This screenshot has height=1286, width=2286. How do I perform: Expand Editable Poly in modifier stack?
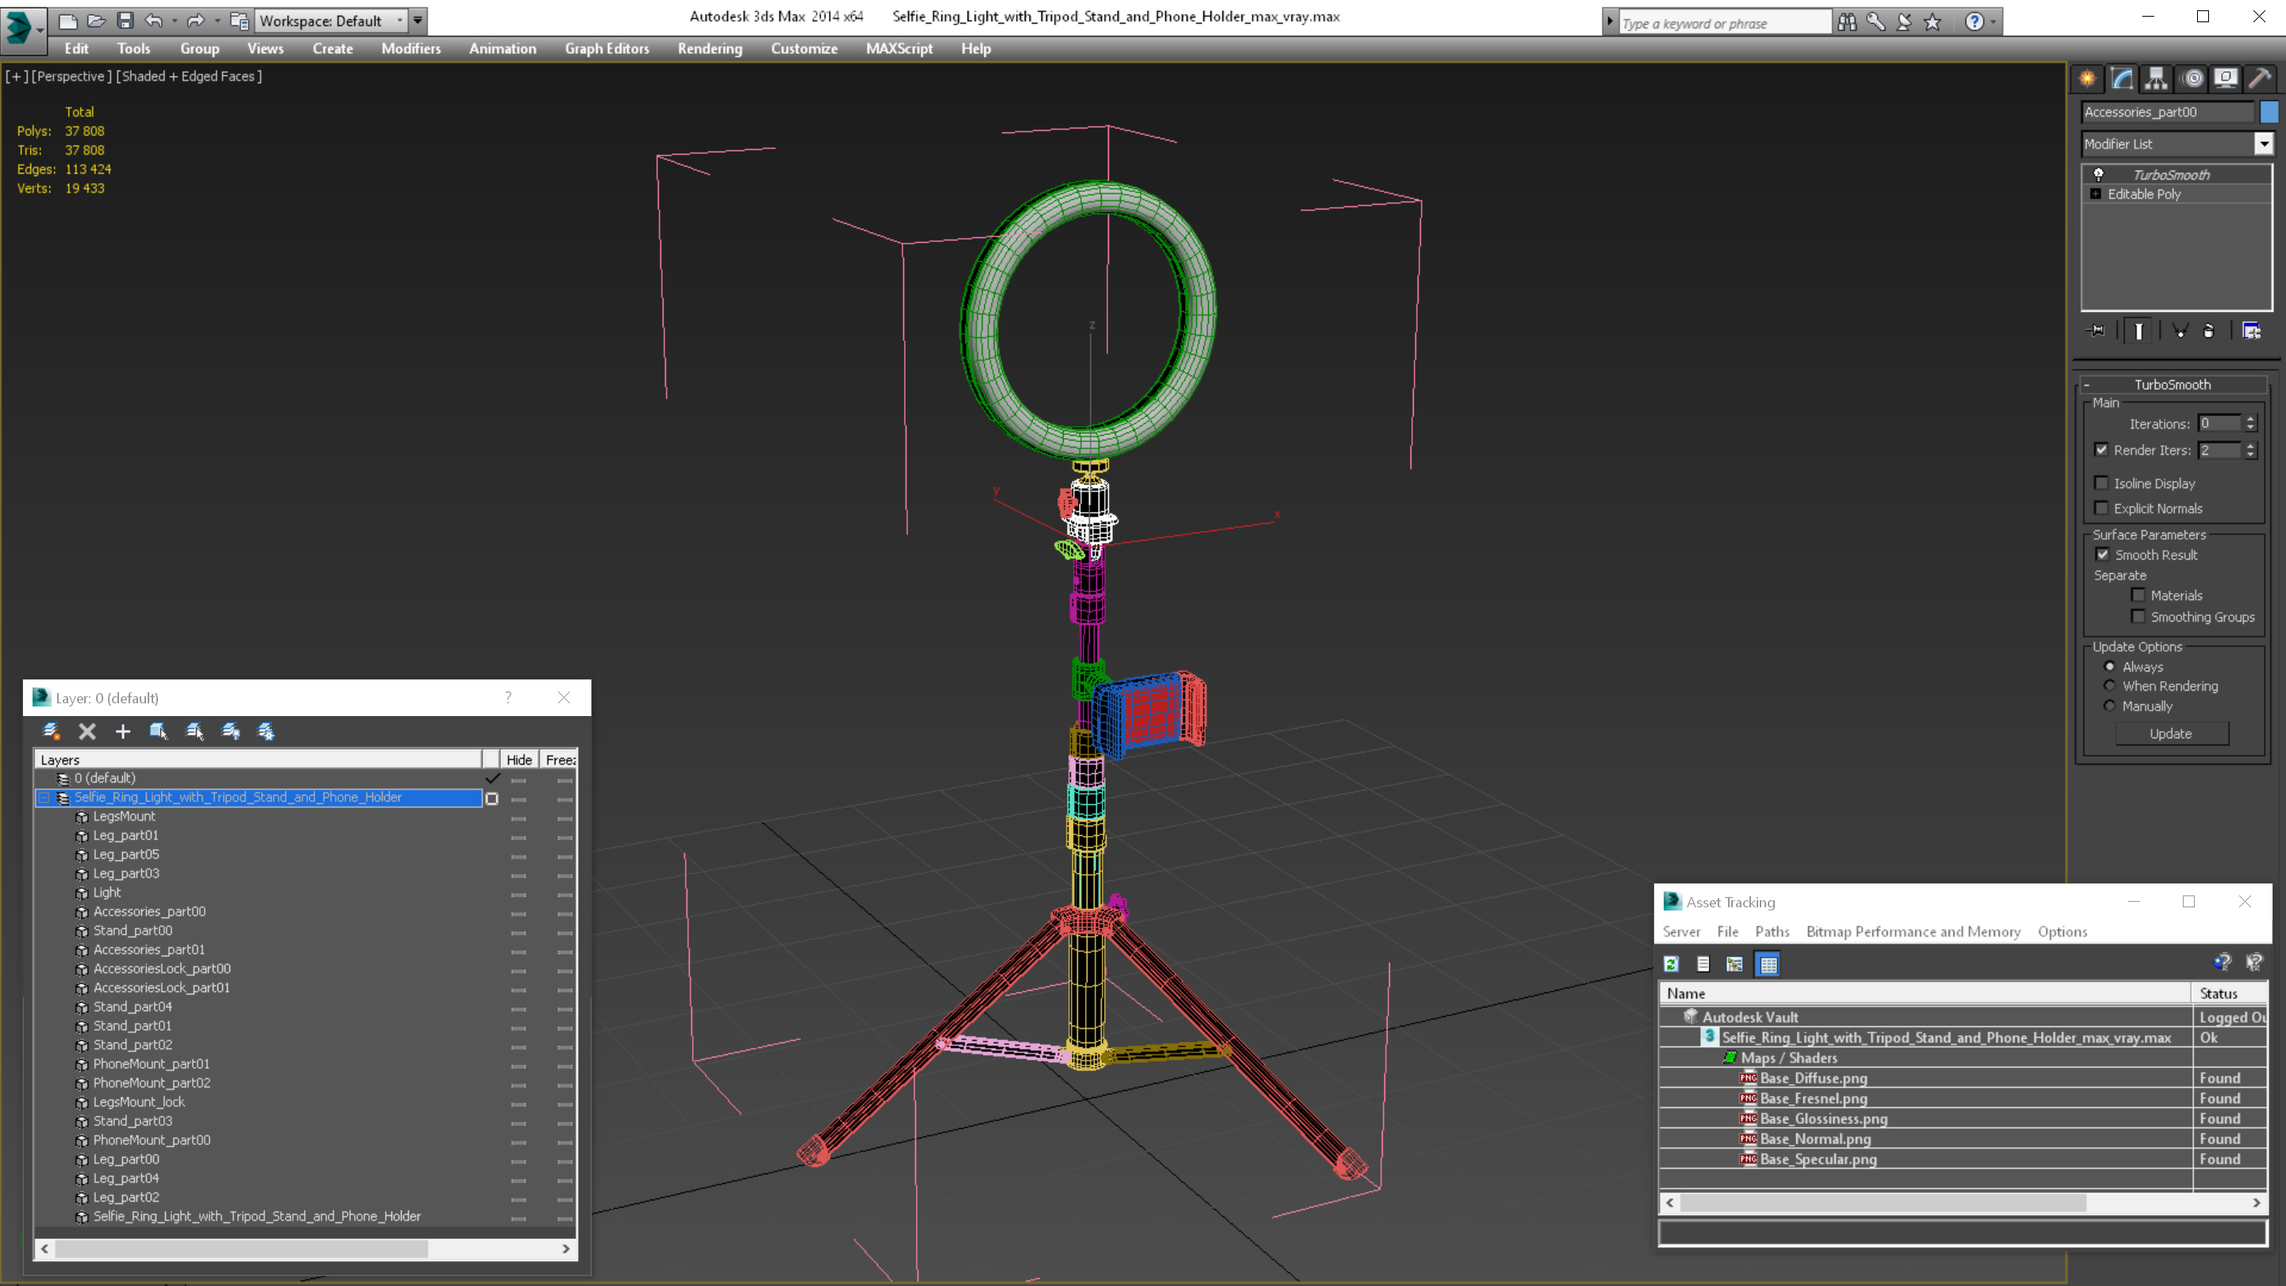pyautogui.click(x=2096, y=194)
